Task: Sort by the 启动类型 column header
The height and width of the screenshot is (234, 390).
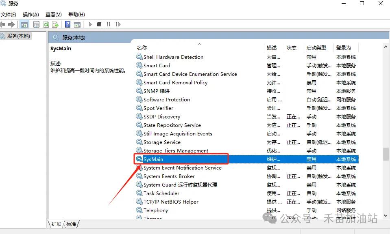Action: tap(316, 47)
